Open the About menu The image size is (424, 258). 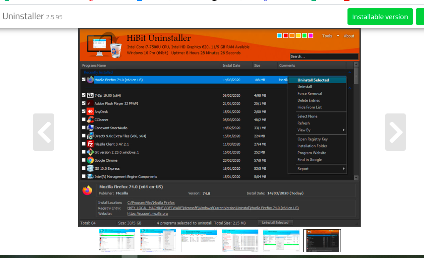[x=349, y=36]
